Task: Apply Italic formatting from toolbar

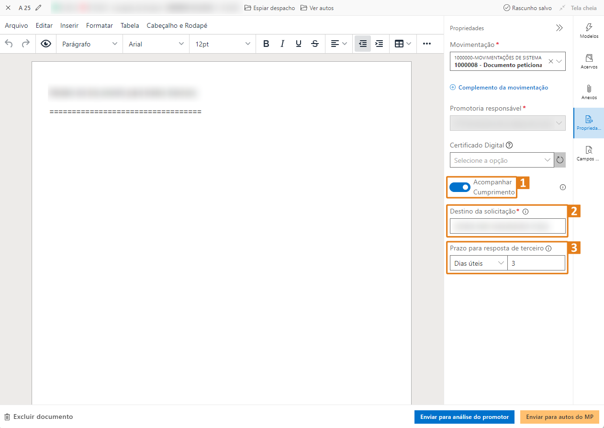Action: pyautogui.click(x=282, y=44)
